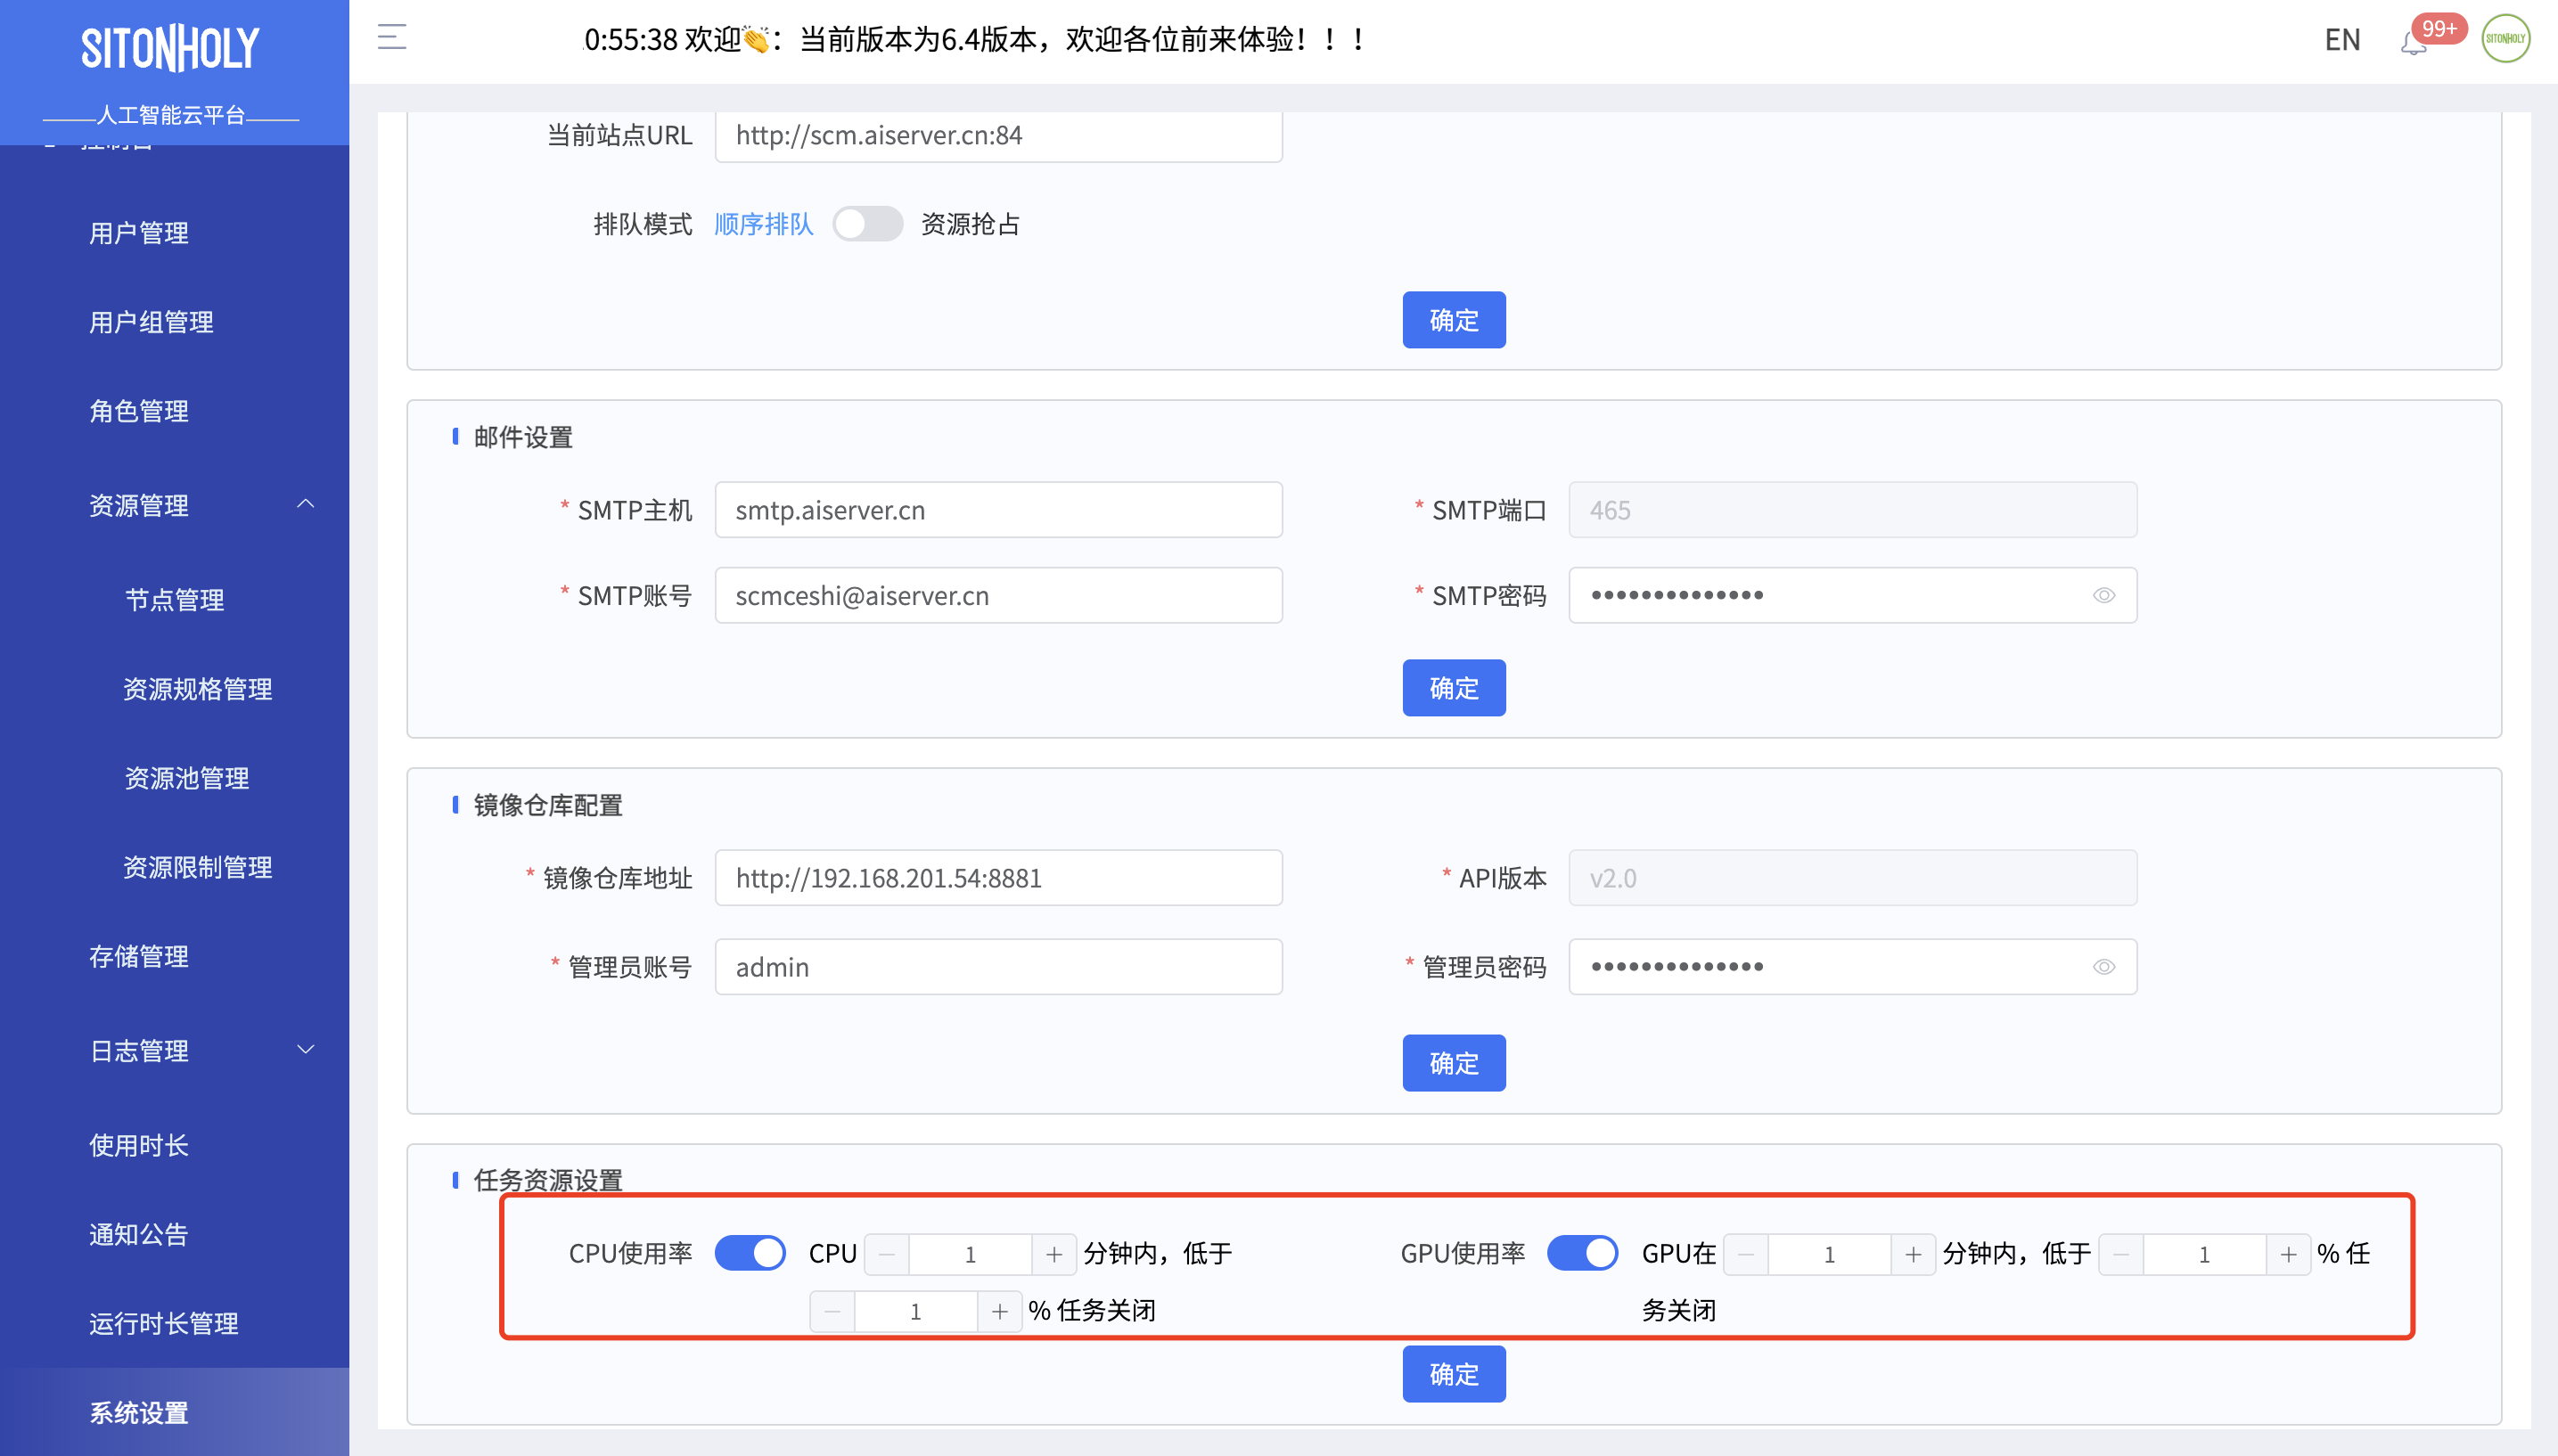Toggle queue mode switch to resource preemption
Image resolution: width=2558 pixels, height=1456 pixels.
[867, 223]
